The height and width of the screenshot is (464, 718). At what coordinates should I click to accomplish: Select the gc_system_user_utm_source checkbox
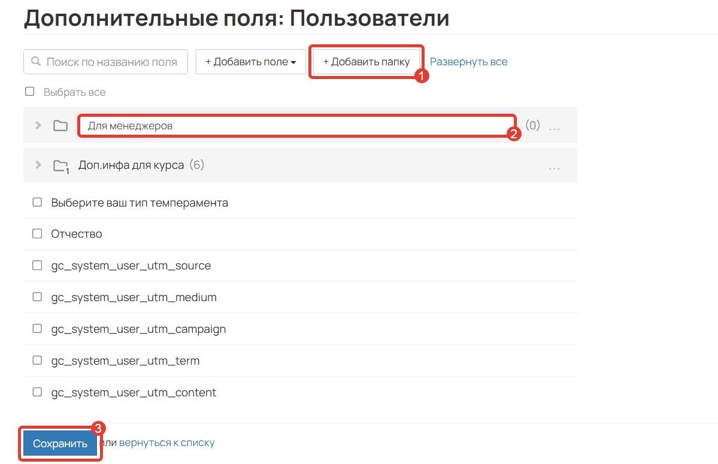(x=37, y=265)
